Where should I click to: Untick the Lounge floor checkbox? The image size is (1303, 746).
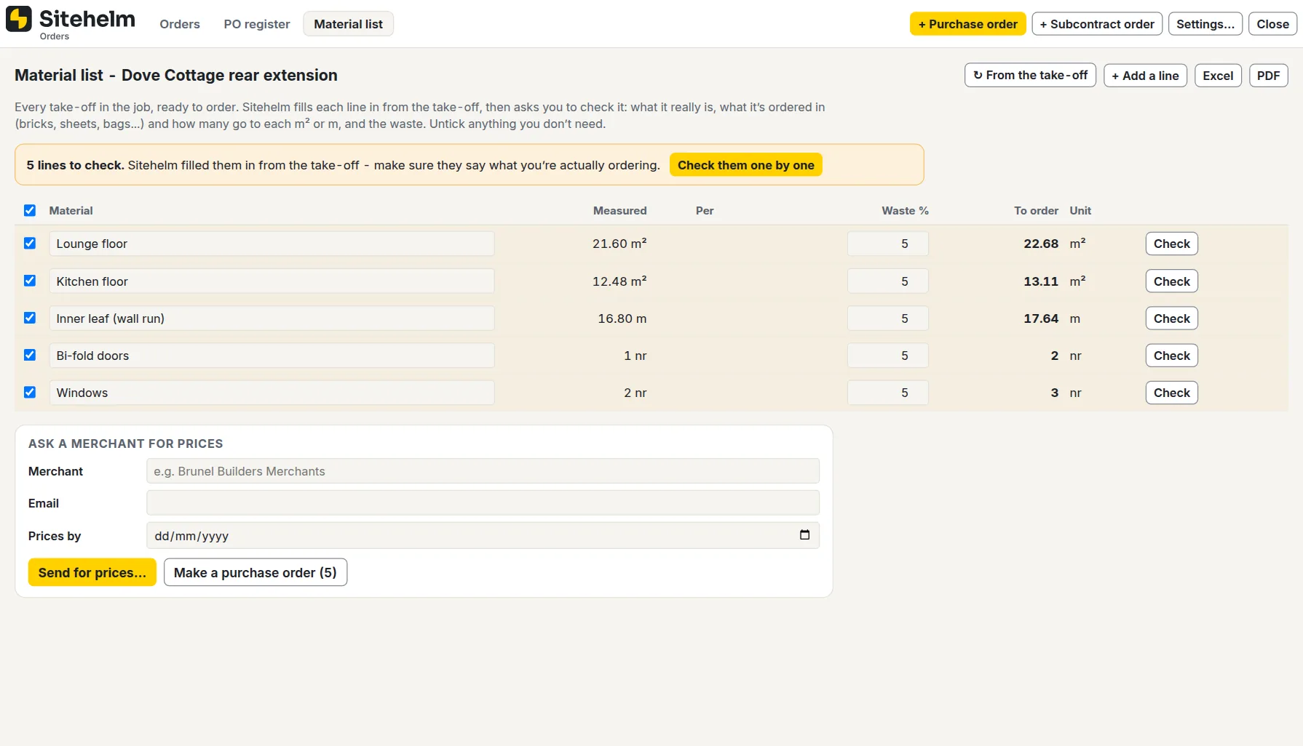pyautogui.click(x=30, y=243)
